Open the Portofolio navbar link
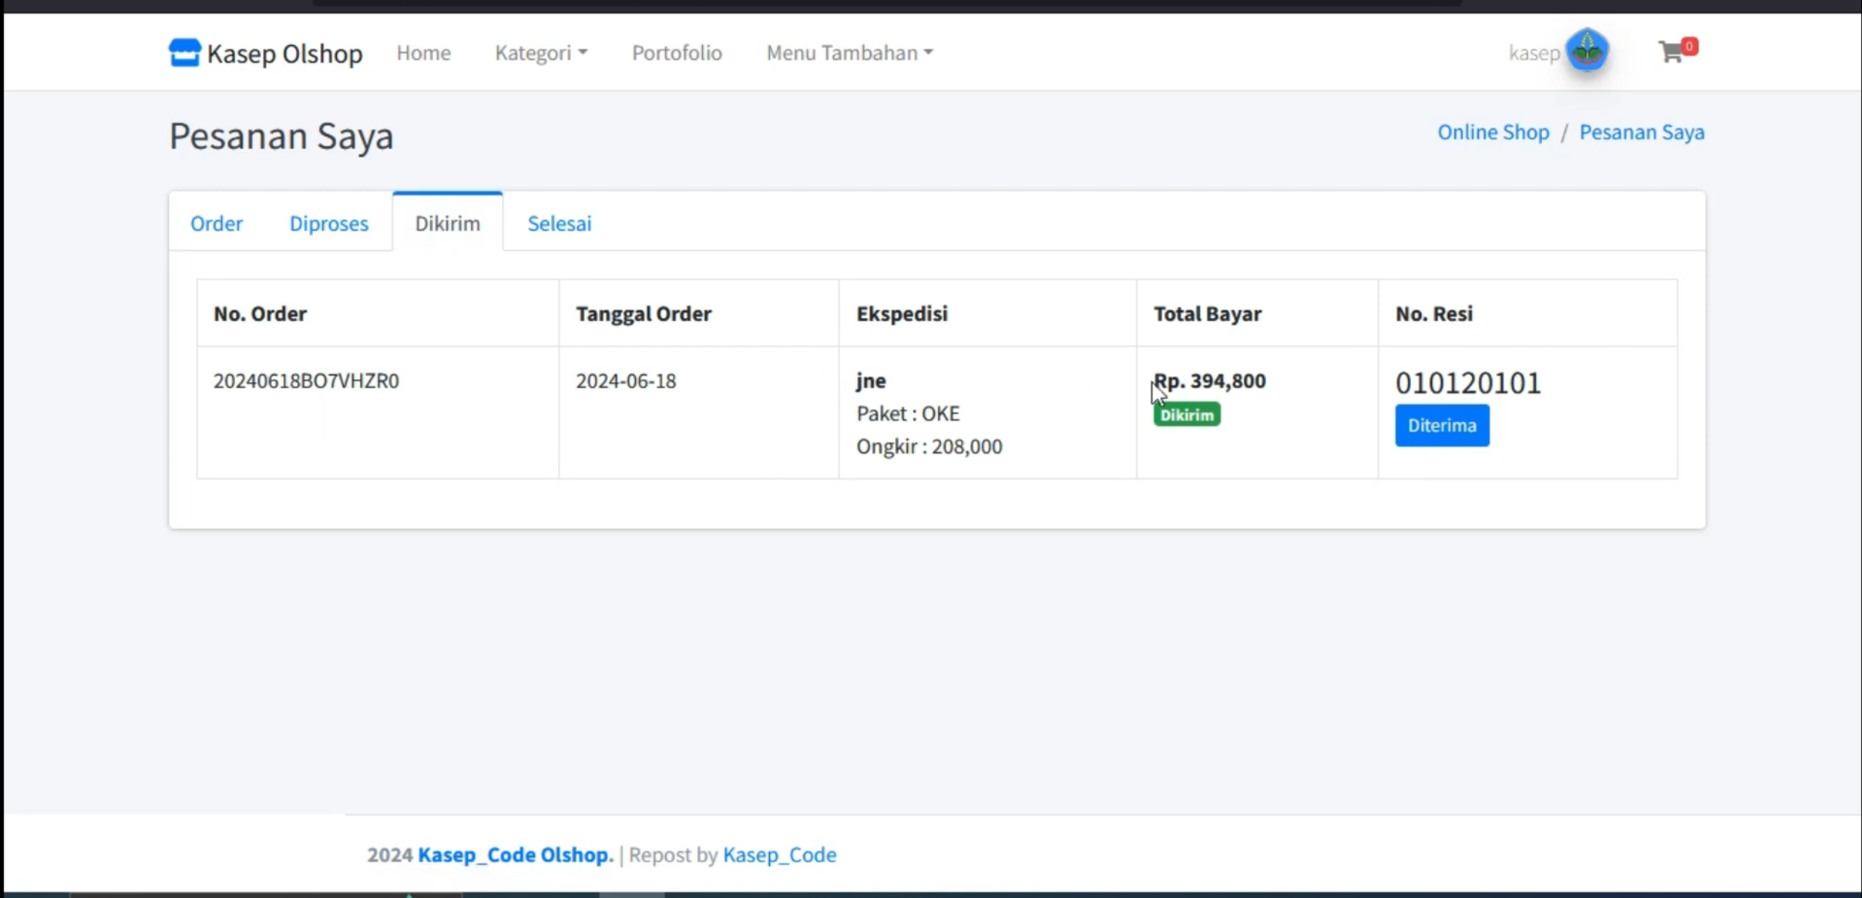This screenshot has width=1862, height=898. [677, 52]
